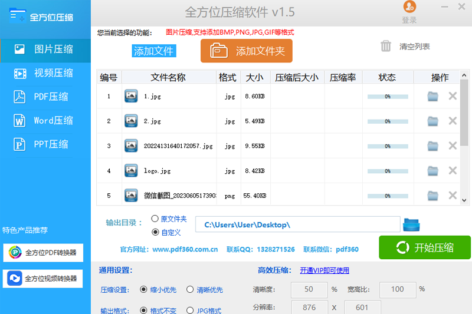Screen dimensions: 472x314
Task: Switch to 视频压缩 in sidebar
Action: tap(45, 73)
